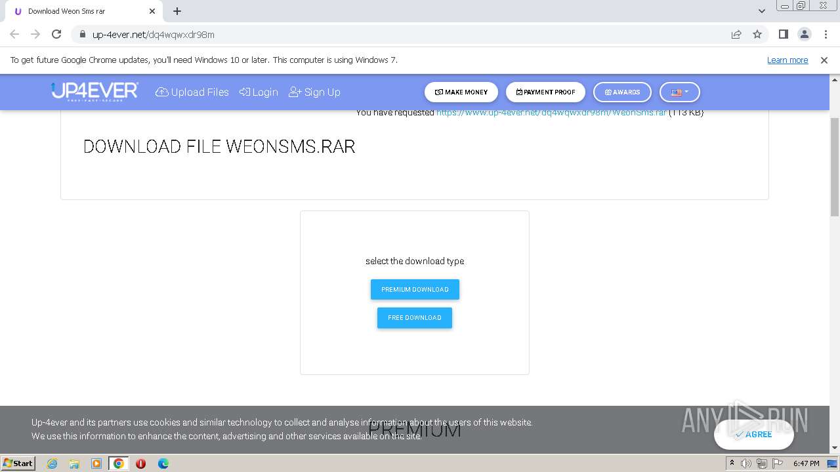Image resolution: width=840 pixels, height=472 pixels.
Task: Open Upload Files page
Action: pyautogui.click(x=192, y=92)
